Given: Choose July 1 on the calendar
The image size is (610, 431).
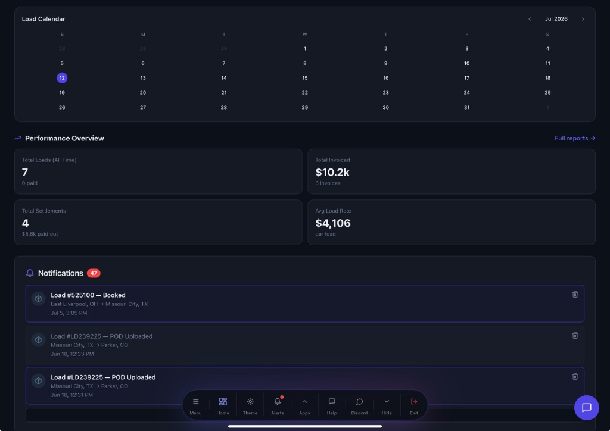Looking at the screenshot, I should (x=304, y=49).
